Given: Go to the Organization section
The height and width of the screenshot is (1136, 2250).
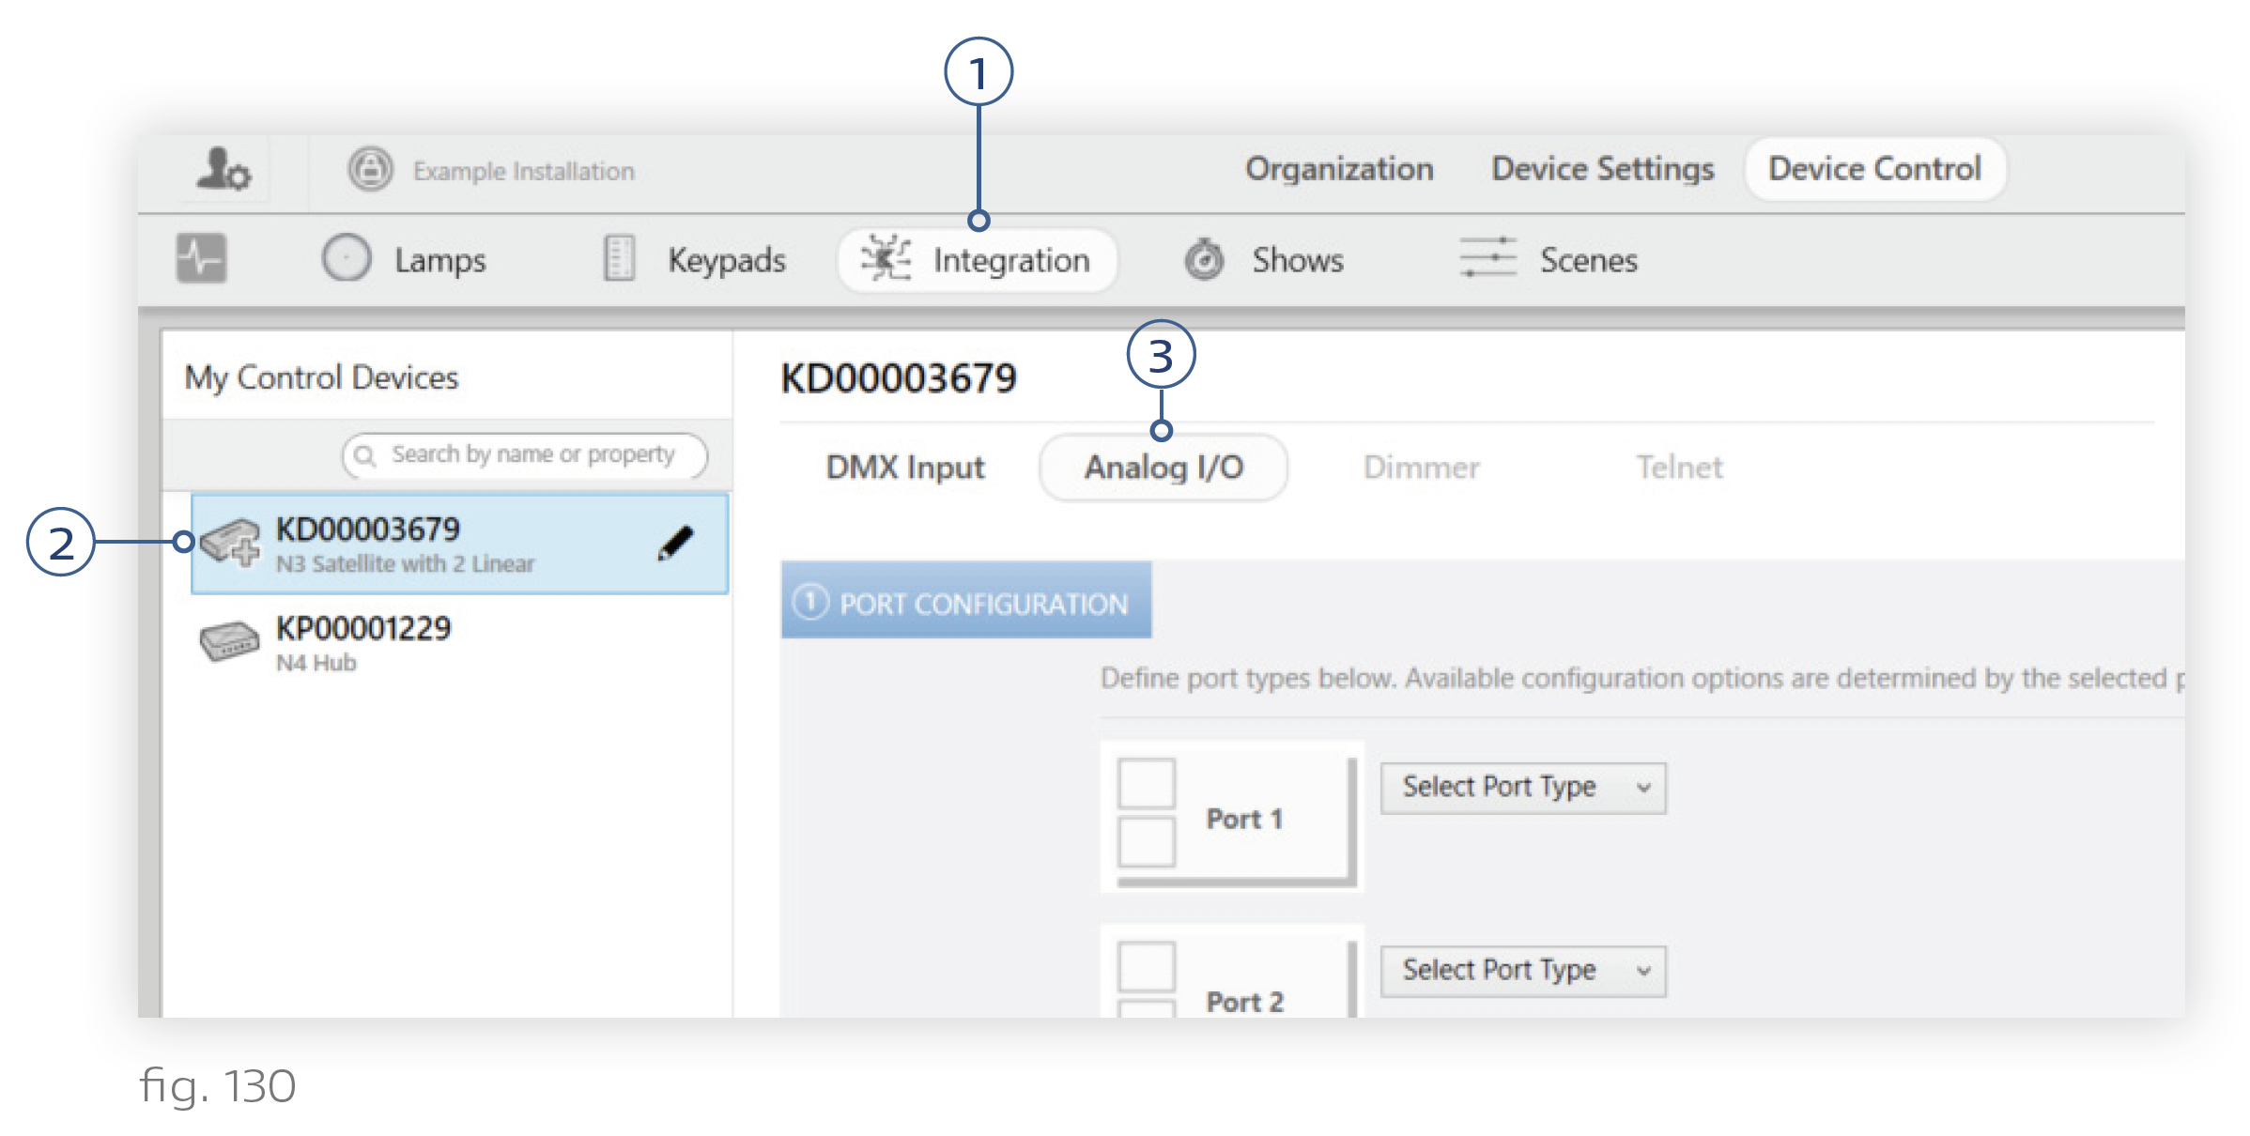Looking at the screenshot, I should click(x=1339, y=169).
